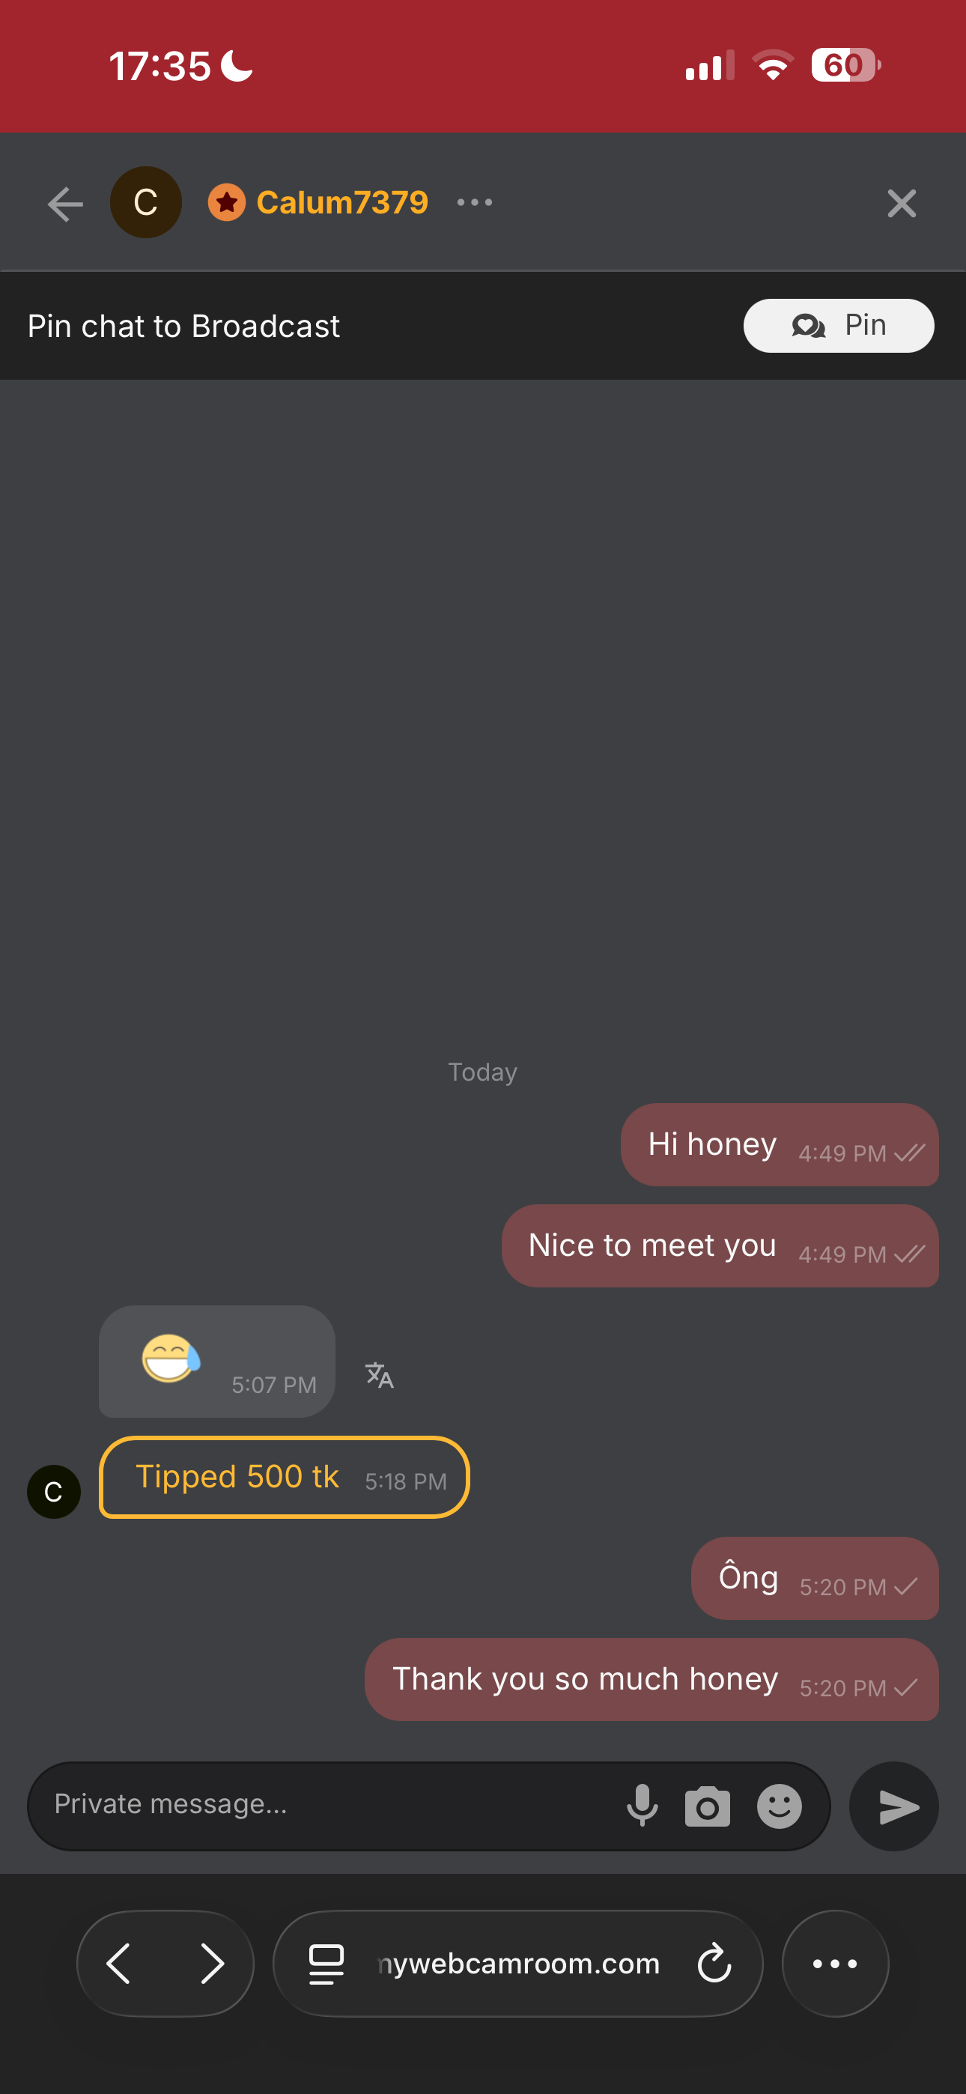This screenshot has height=2094, width=966.
Task: Open the emoji picker smiley icon
Action: 779,1806
